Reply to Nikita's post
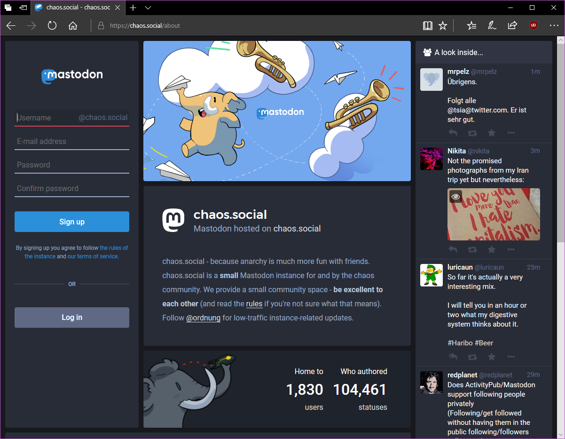 [453, 249]
